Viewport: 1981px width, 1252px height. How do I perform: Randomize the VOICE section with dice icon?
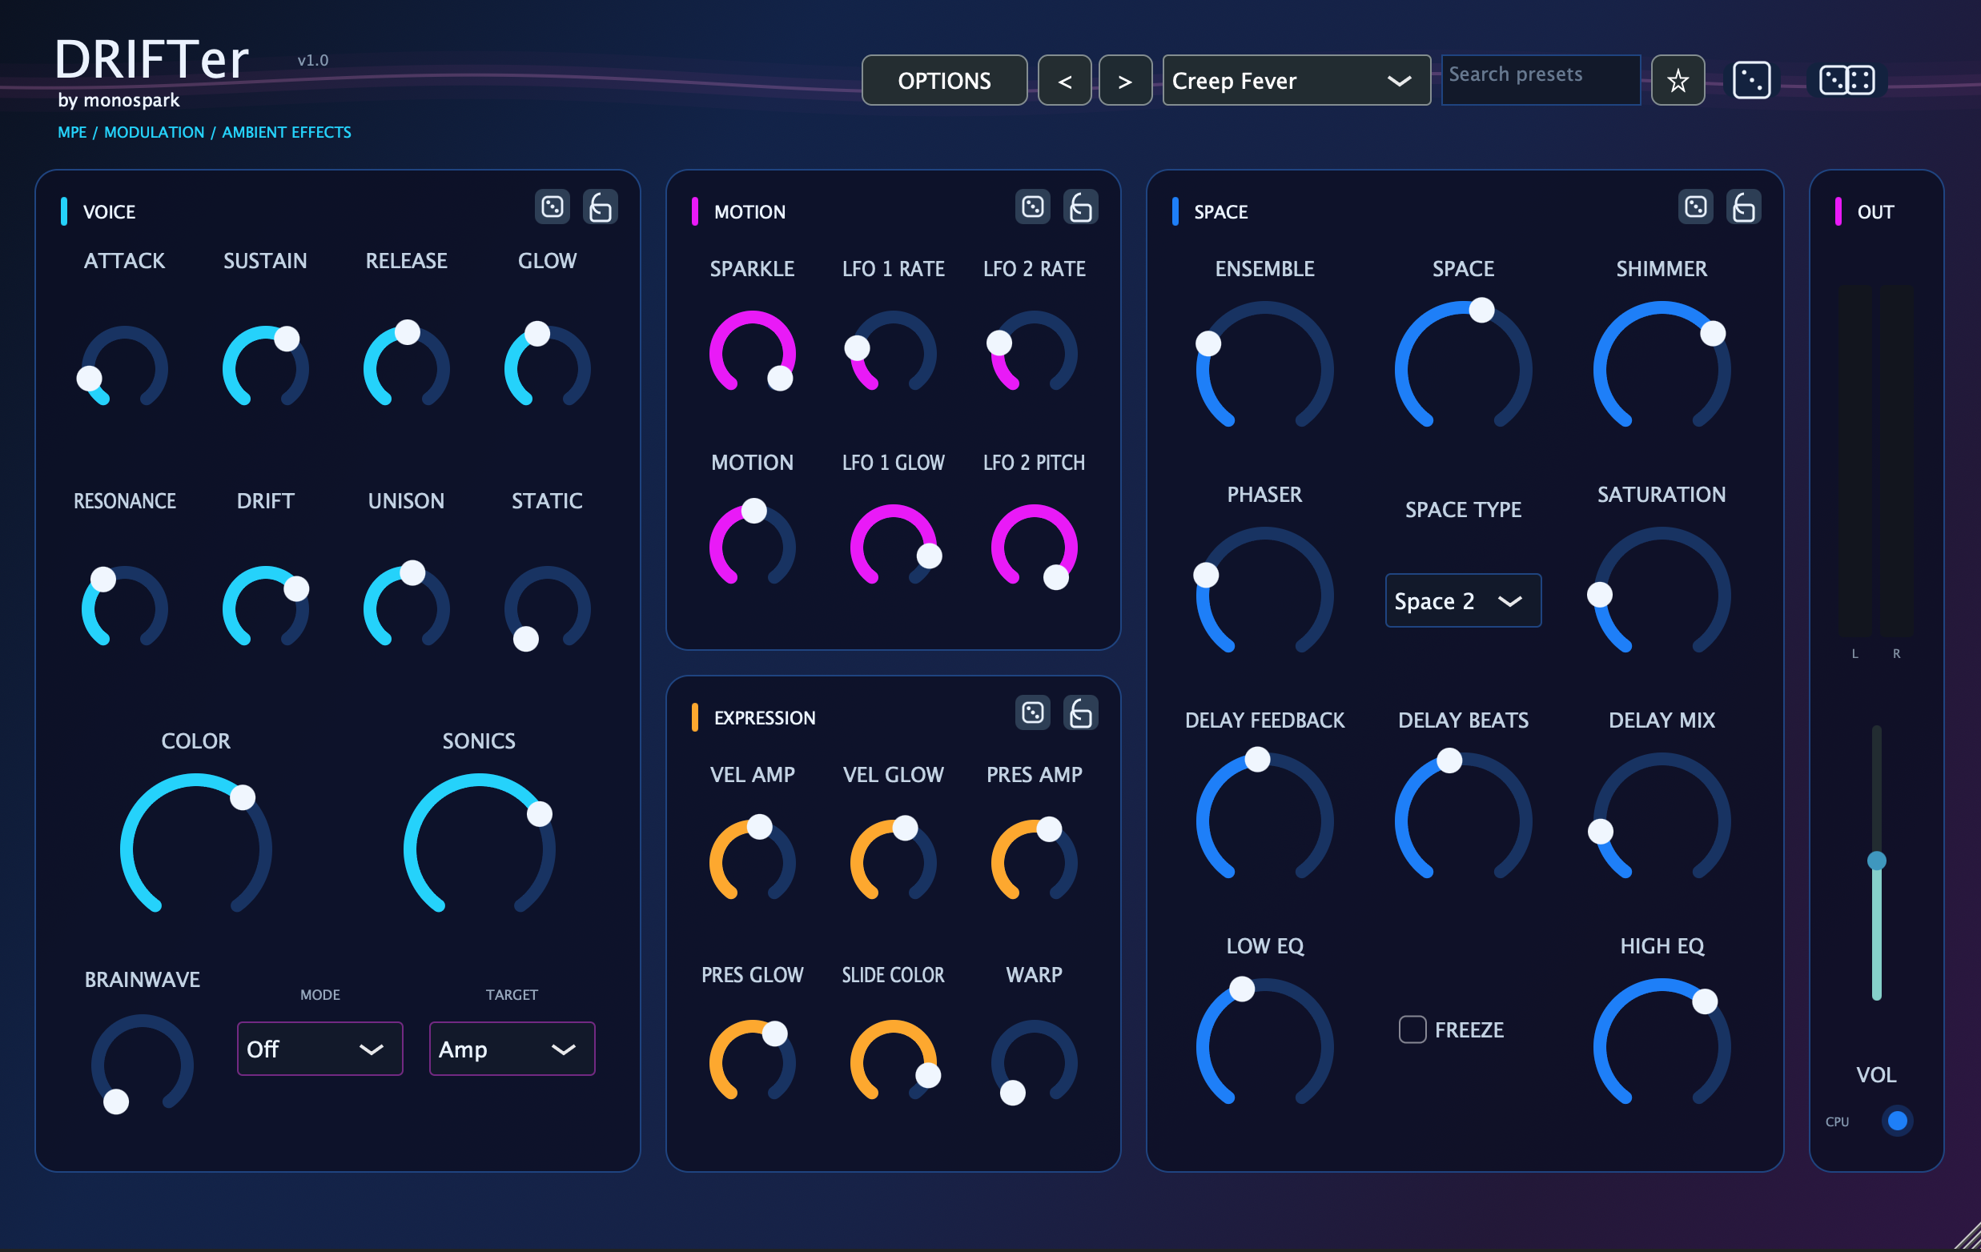pyautogui.click(x=552, y=207)
